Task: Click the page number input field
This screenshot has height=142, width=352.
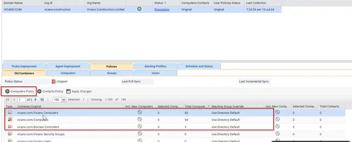Action: coord(21,99)
